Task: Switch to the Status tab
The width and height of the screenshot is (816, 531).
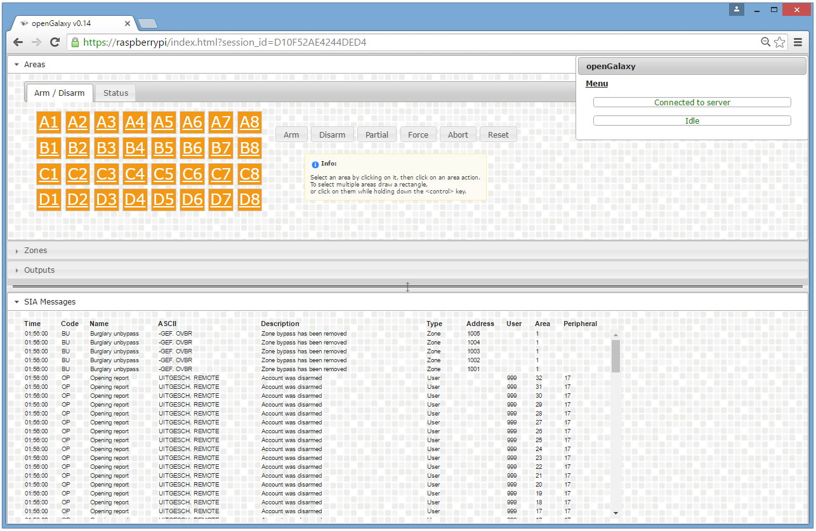Action: [115, 93]
